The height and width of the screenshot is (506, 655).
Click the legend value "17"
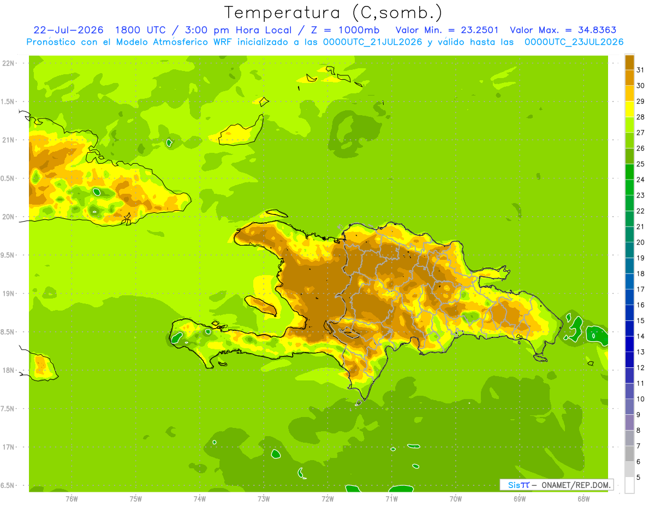click(x=641, y=289)
